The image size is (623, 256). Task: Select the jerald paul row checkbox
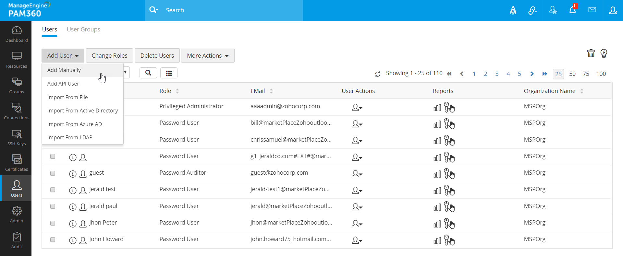point(53,206)
